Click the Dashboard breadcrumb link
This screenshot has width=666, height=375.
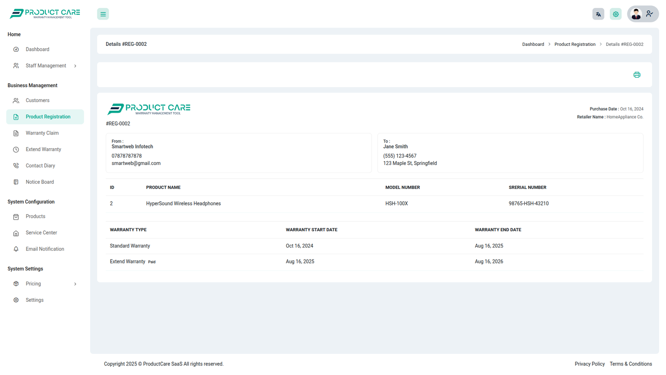pos(533,45)
